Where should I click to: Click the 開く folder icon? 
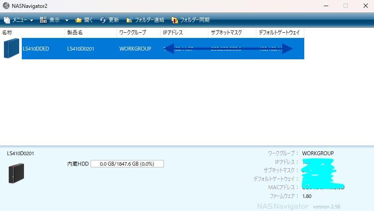pyautogui.click(x=78, y=20)
